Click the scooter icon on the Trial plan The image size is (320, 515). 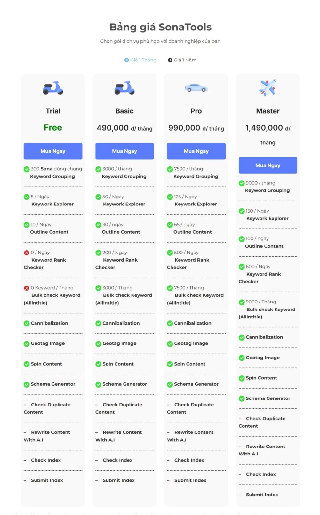tap(53, 88)
